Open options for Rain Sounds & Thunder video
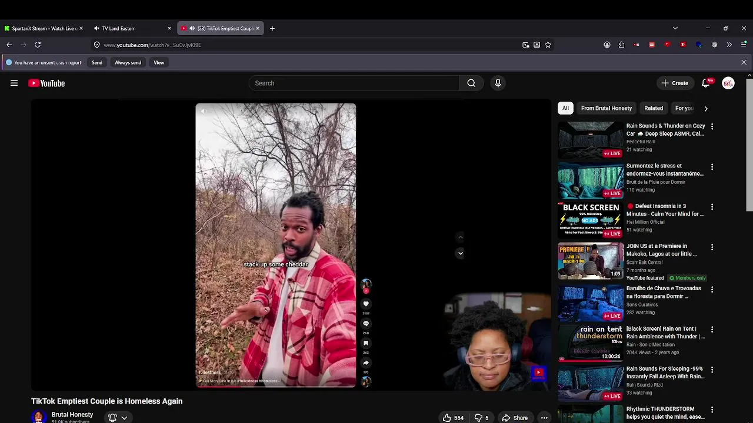The height and width of the screenshot is (423, 753). (712, 126)
